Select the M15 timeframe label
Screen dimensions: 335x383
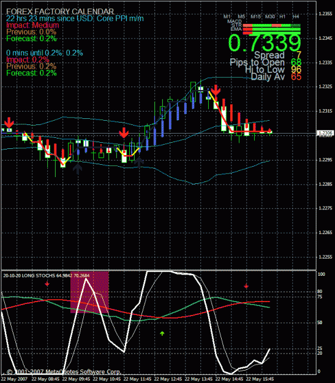tap(255, 17)
